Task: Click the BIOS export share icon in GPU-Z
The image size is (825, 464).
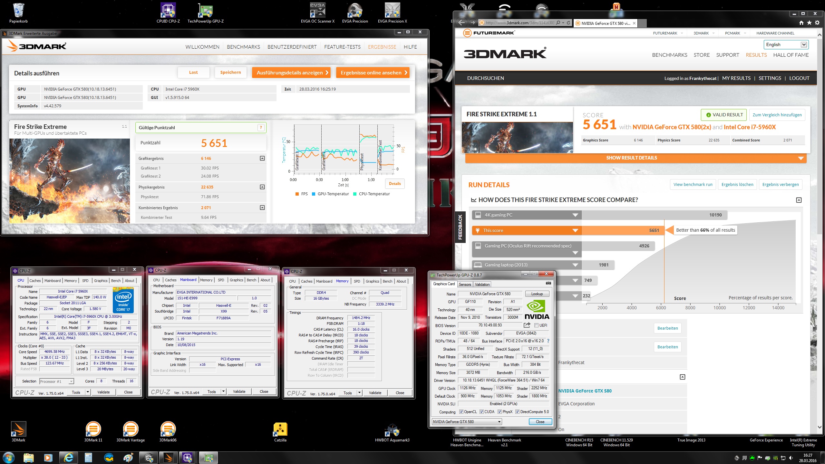Action: (x=527, y=325)
